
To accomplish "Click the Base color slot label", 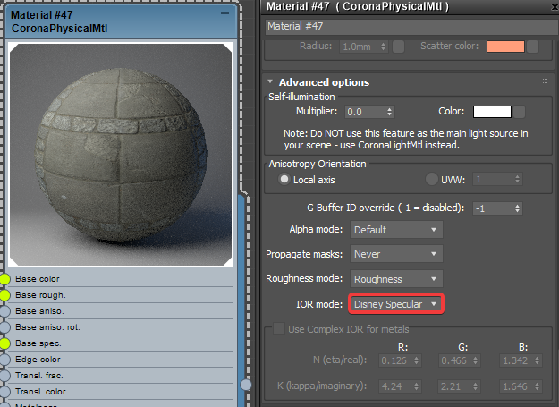I will [38, 279].
